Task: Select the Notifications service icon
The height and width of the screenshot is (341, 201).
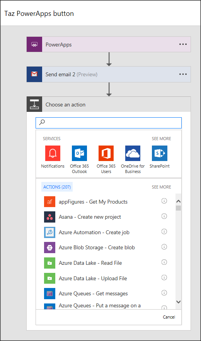Action: pos(53,153)
